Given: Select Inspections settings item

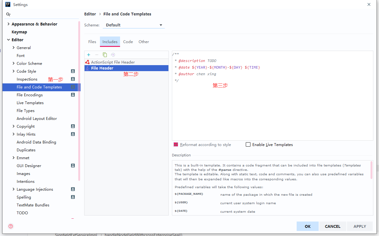Looking at the screenshot, I should [x=27, y=79].
